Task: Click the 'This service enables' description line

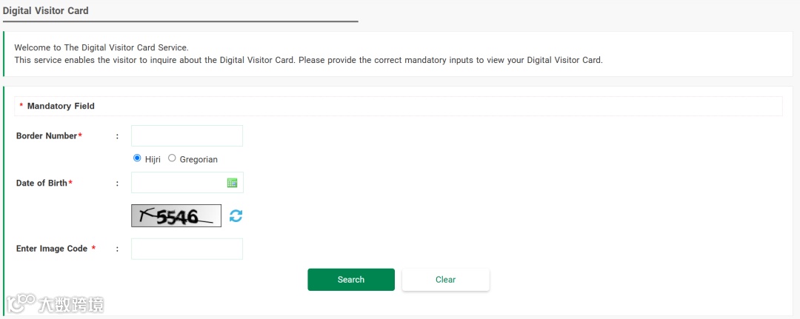Action: tap(308, 60)
